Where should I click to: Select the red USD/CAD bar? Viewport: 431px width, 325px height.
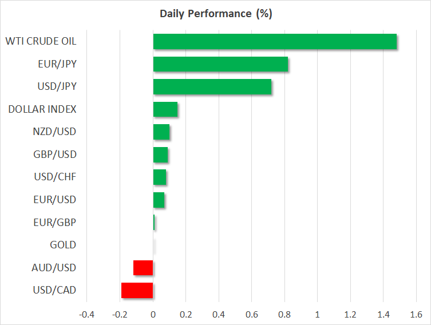137,290
